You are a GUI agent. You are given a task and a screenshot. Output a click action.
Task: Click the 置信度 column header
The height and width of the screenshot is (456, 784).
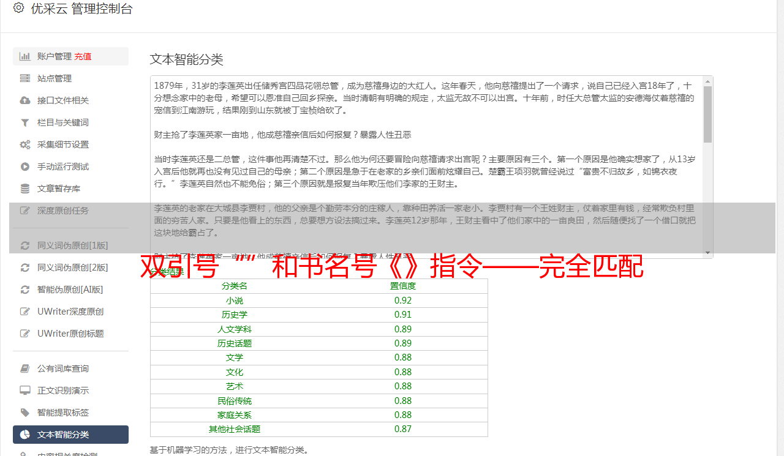(x=403, y=286)
